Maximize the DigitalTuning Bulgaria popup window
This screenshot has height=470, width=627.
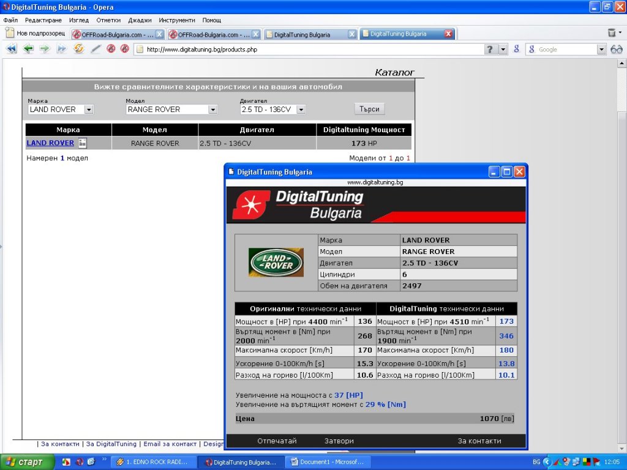click(506, 172)
